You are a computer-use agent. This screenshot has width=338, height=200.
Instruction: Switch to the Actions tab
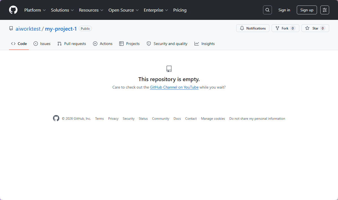click(x=103, y=44)
